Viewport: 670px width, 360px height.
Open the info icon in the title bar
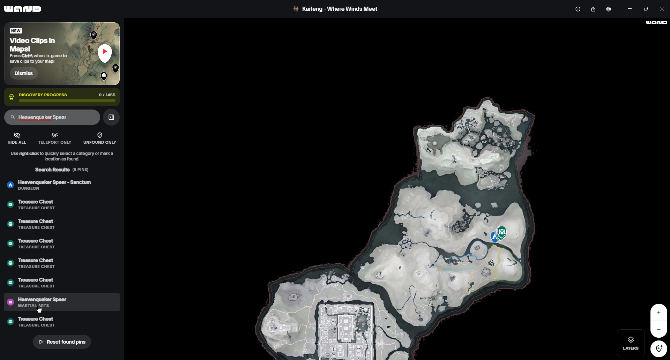coord(578,9)
